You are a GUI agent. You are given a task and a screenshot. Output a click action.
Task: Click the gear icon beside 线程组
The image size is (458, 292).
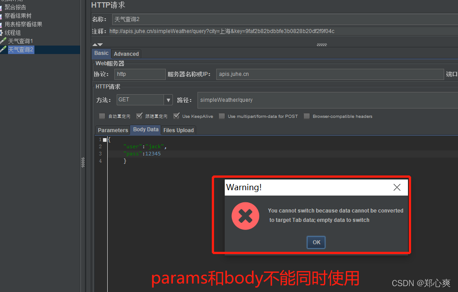1,33
